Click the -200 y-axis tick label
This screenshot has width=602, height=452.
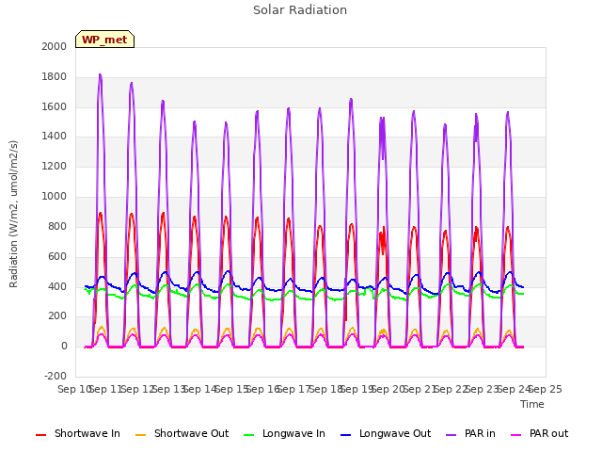pos(55,376)
